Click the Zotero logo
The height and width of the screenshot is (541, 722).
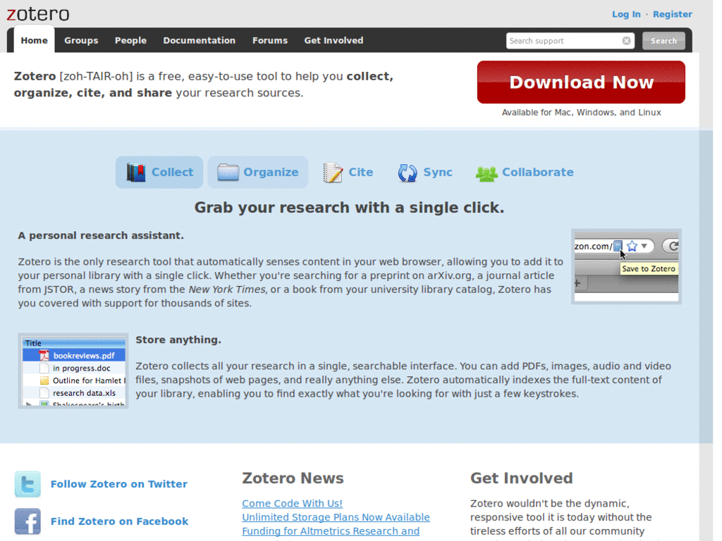38,14
